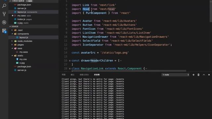Screen dimensions: 212x119
Task: Open package.json at DEMO8 root
Action: coord(34,66)
